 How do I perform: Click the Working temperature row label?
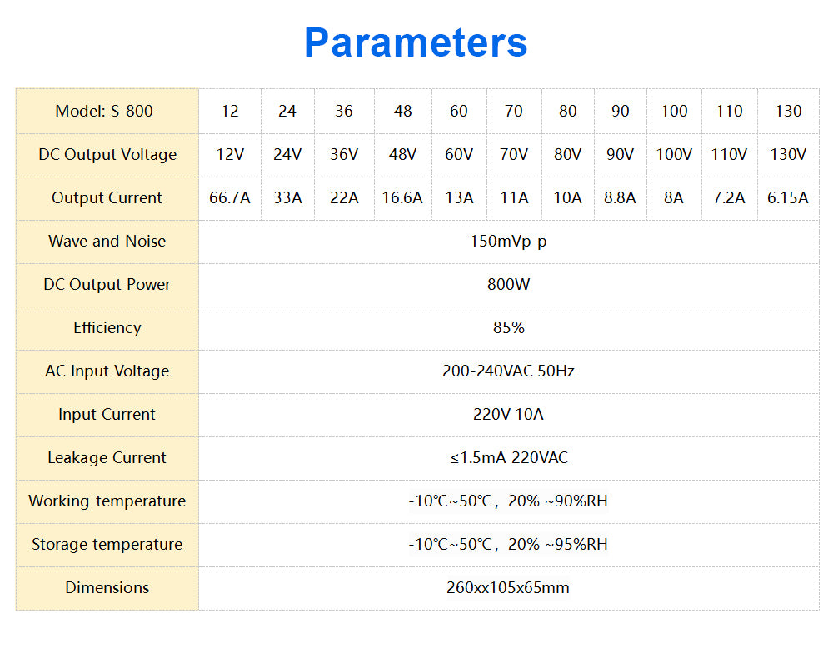[107, 501]
